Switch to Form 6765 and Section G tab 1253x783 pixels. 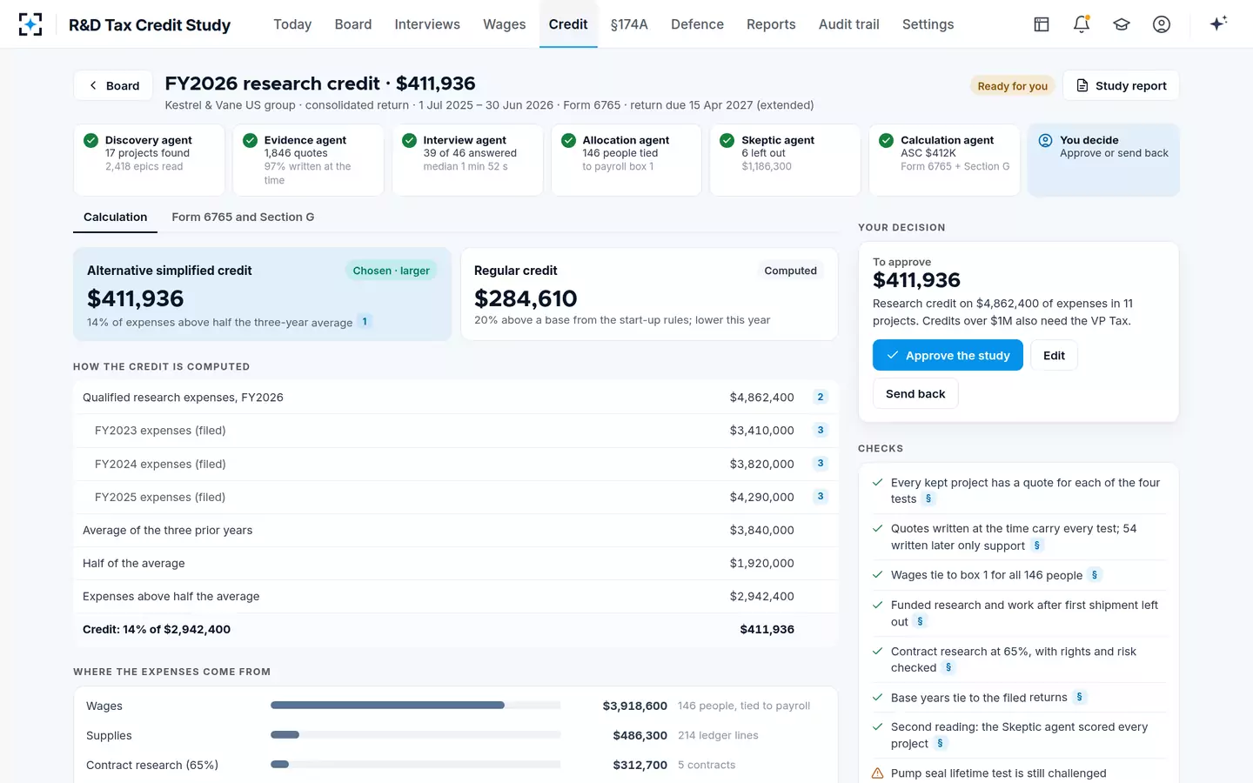pos(243,217)
